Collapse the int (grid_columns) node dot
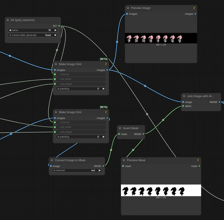Viewport: 224px width, 220px height. 8,20
